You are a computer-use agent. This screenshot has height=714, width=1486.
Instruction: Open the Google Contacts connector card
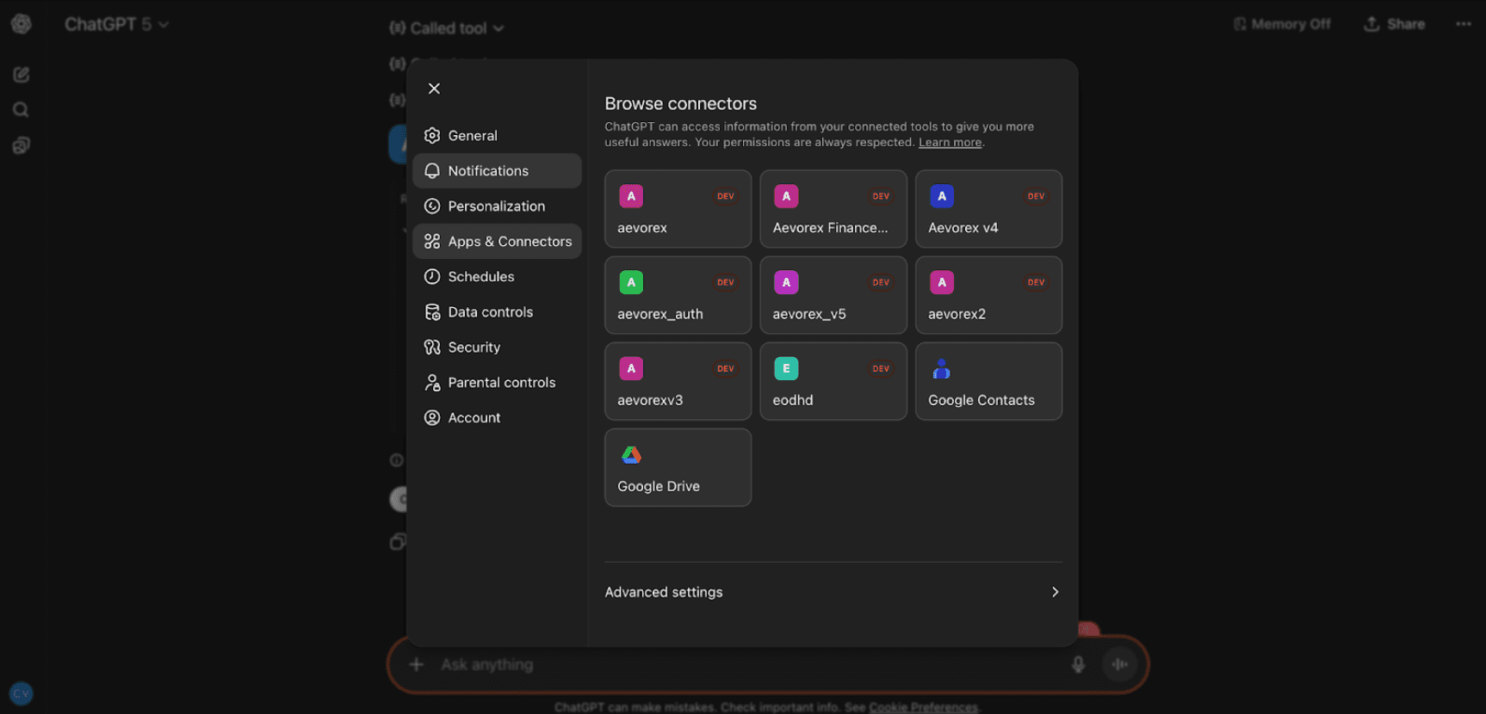pyautogui.click(x=988, y=381)
